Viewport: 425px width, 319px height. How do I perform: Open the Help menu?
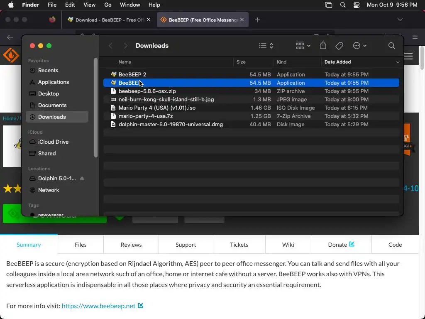click(154, 5)
